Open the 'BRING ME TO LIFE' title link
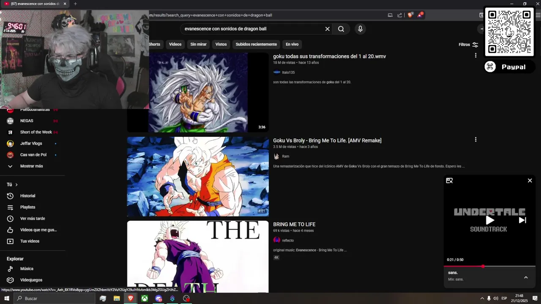 coord(294,224)
